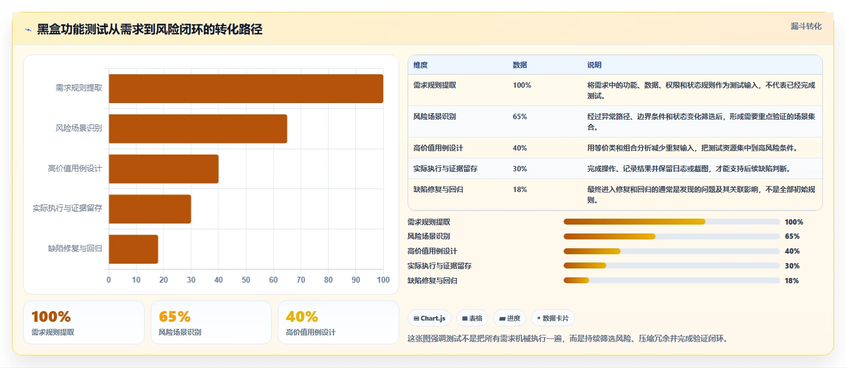Click the 数据 column header
The height and width of the screenshot is (368, 846).
pos(520,65)
